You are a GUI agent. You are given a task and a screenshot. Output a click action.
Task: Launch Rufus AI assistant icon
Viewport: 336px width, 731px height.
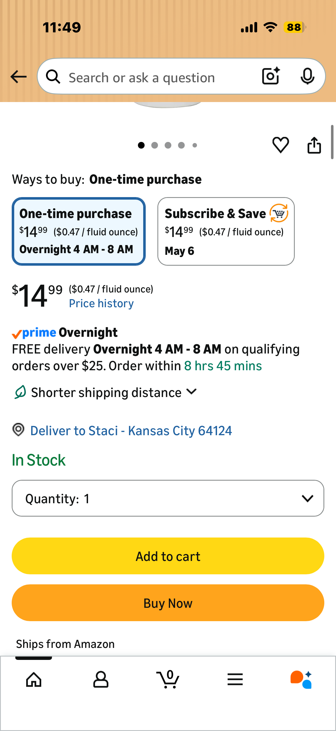coord(301,680)
